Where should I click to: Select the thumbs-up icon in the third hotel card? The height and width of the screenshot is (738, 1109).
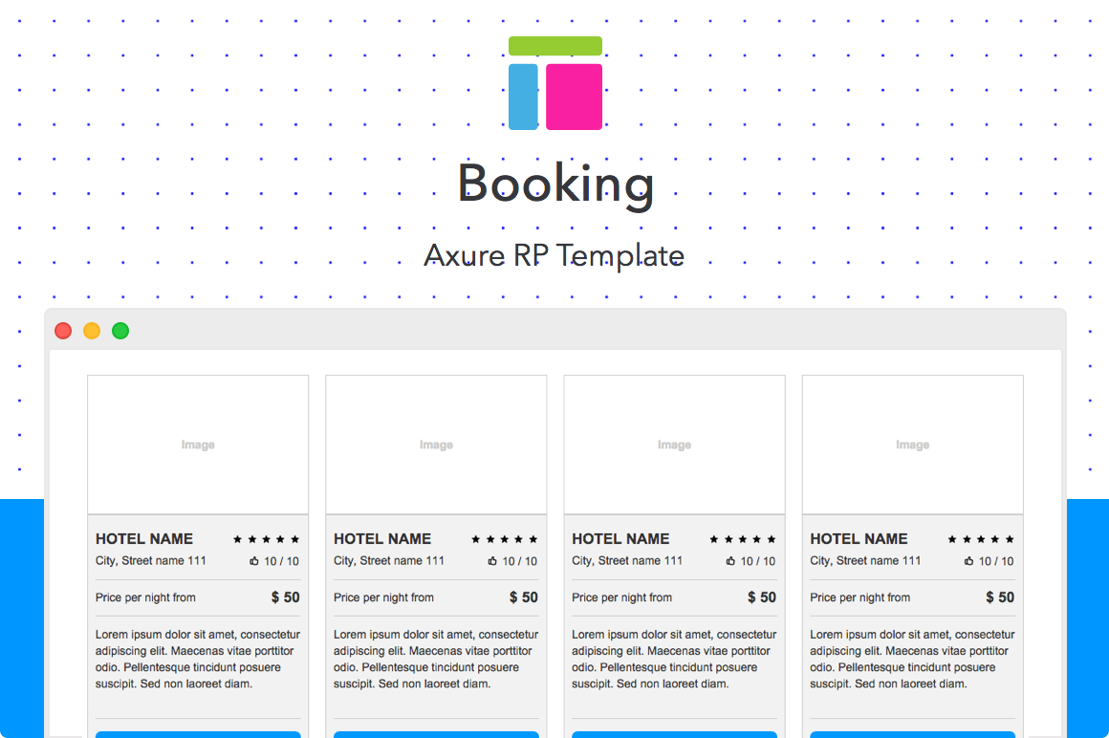(730, 561)
